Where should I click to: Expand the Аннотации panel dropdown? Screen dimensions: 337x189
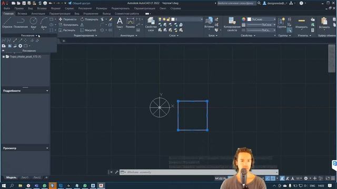pos(128,36)
